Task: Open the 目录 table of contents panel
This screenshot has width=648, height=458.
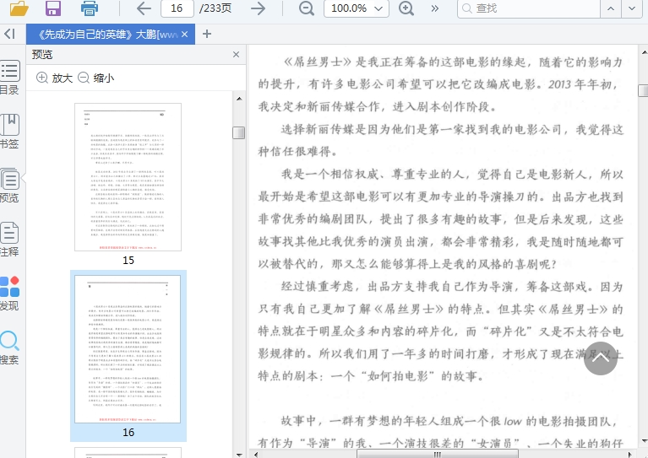Action: (x=9, y=78)
